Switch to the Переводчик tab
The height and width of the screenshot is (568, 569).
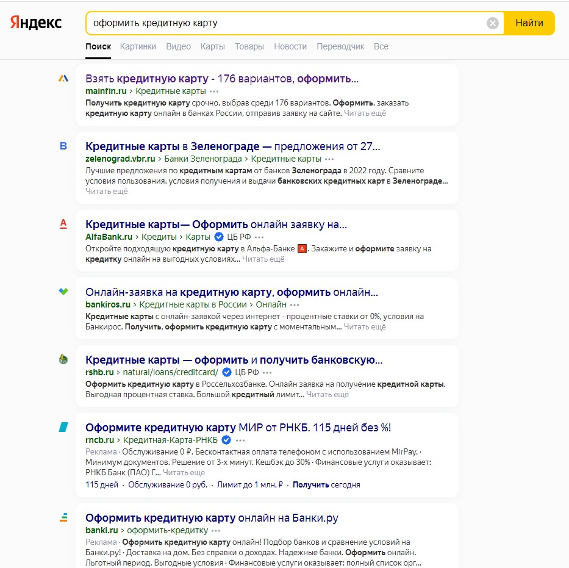(x=340, y=46)
